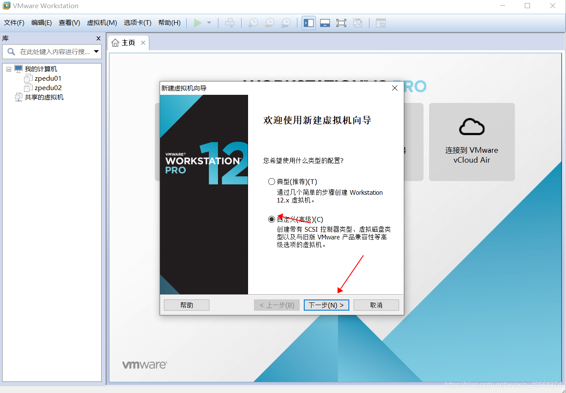566x393 pixels.
Task: Click the unity mode toolbar icon
Action: [357, 23]
